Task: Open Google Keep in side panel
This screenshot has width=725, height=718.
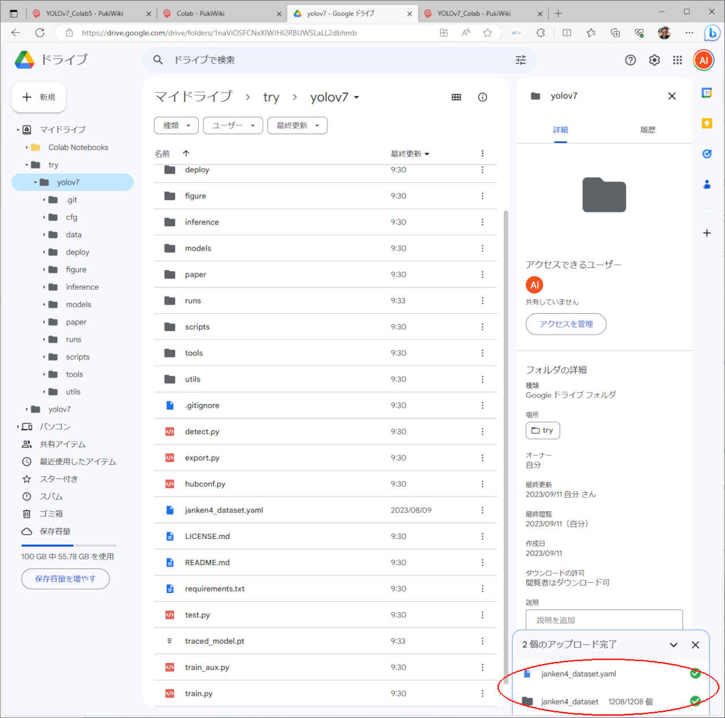Action: pyautogui.click(x=707, y=123)
